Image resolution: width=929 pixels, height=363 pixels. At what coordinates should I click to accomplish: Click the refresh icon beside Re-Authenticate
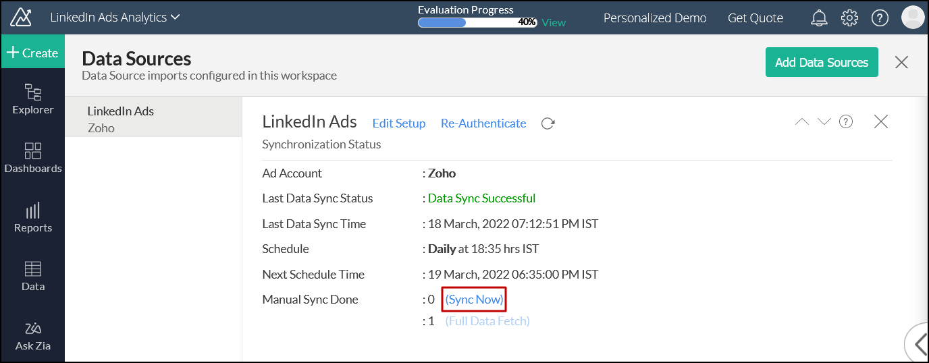coord(548,123)
